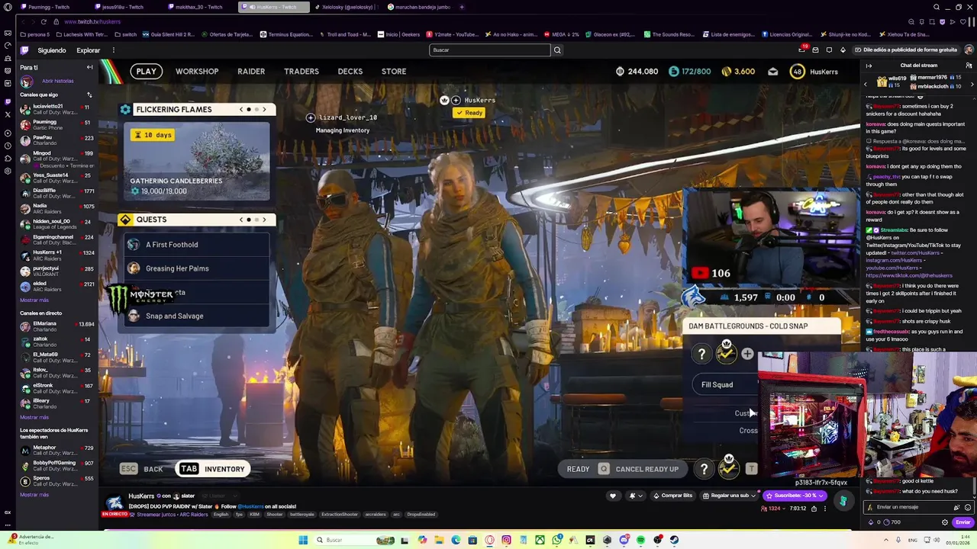Open Explorar in Twitch top navigation
This screenshot has height=549, width=977.
pyautogui.click(x=88, y=50)
